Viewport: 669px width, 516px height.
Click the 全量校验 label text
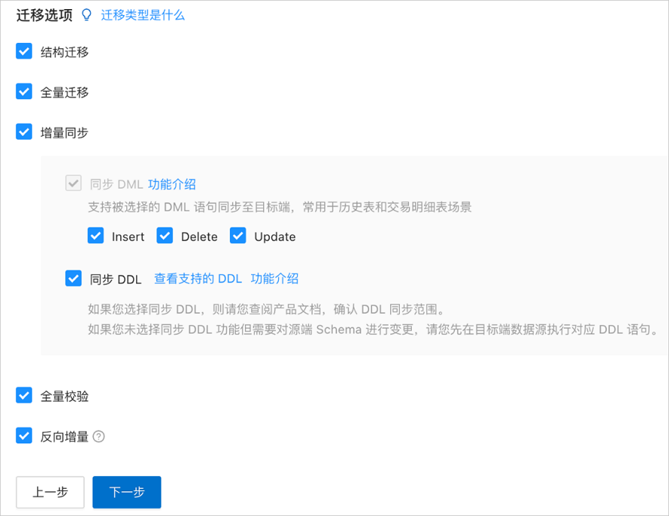tap(64, 396)
